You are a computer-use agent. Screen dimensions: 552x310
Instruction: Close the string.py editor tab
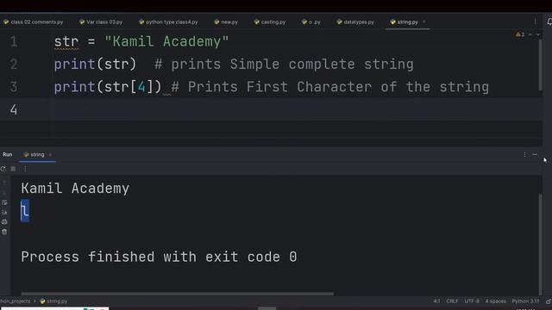(x=423, y=22)
